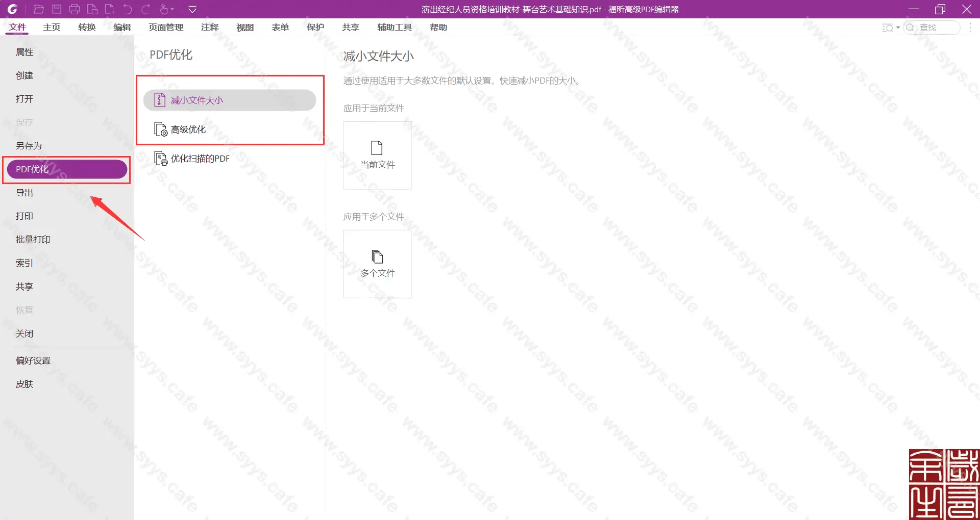
Task: Expand the advanced search dropdown arrow
Action: (x=898, y=28)
